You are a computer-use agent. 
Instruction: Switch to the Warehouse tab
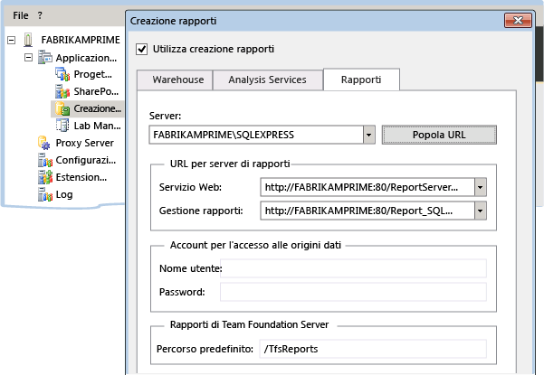pos(175,80)
